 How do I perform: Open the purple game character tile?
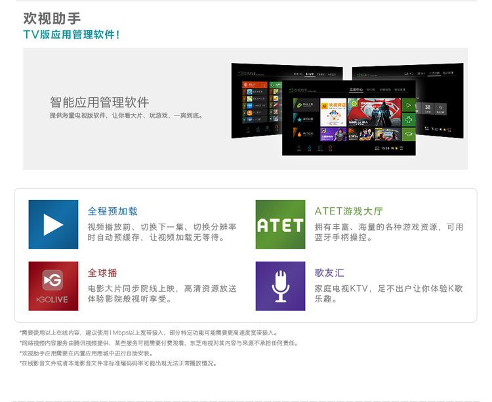333,134
